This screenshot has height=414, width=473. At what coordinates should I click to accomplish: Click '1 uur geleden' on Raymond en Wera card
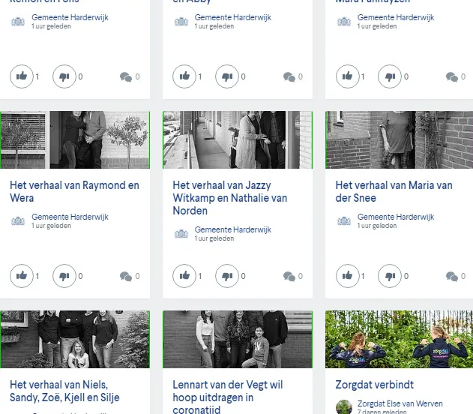(x=51, y=226)
